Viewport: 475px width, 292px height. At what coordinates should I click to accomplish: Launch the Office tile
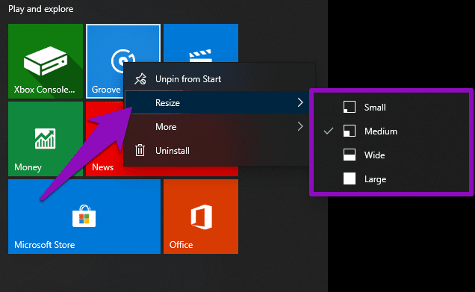(201, 217)
